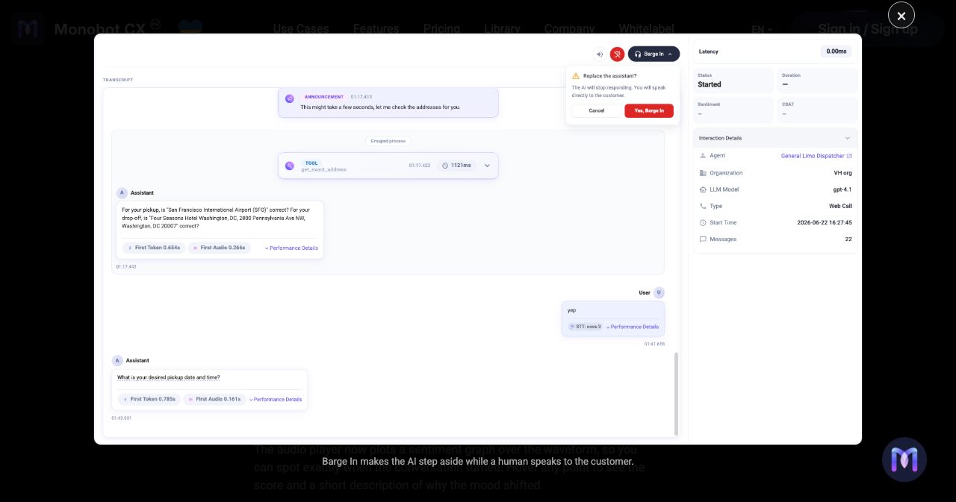The image size is (956, 502).
Task: Open the Monobot chat widget bubble
Action: tap(904, 459)
